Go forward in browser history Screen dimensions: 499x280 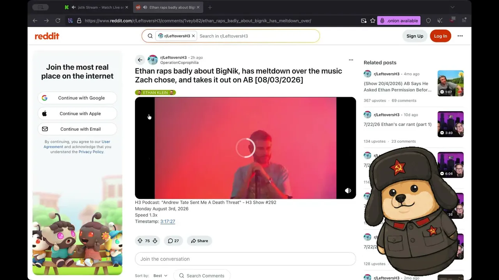[46, 21]
